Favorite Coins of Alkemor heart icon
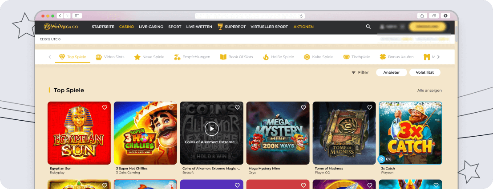 click(238, 107)
